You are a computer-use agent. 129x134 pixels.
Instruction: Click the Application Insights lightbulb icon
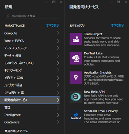(x=76, y=77)
